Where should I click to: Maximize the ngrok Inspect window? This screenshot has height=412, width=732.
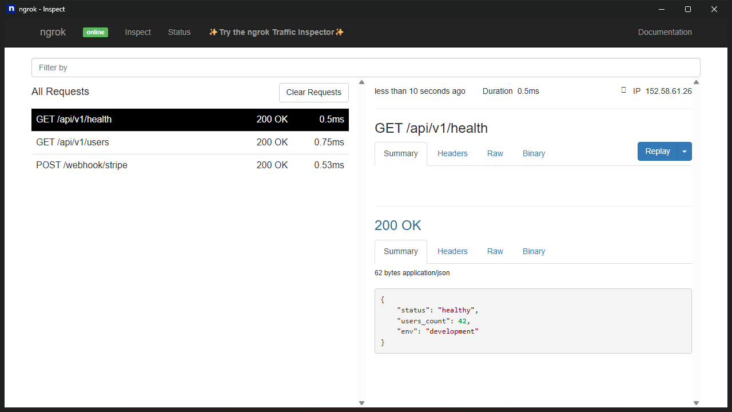[688, 9]
